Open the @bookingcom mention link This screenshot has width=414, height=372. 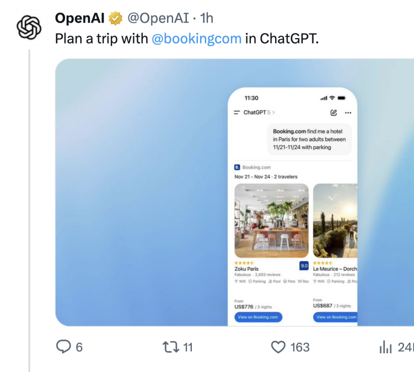point(196,39)
